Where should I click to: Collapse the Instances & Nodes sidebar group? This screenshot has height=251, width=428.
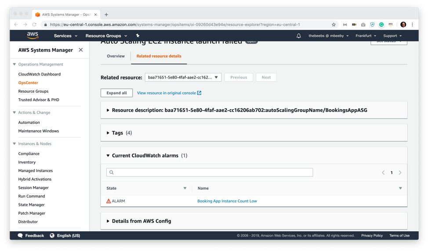pyautogui.click(x=14, y=143)
